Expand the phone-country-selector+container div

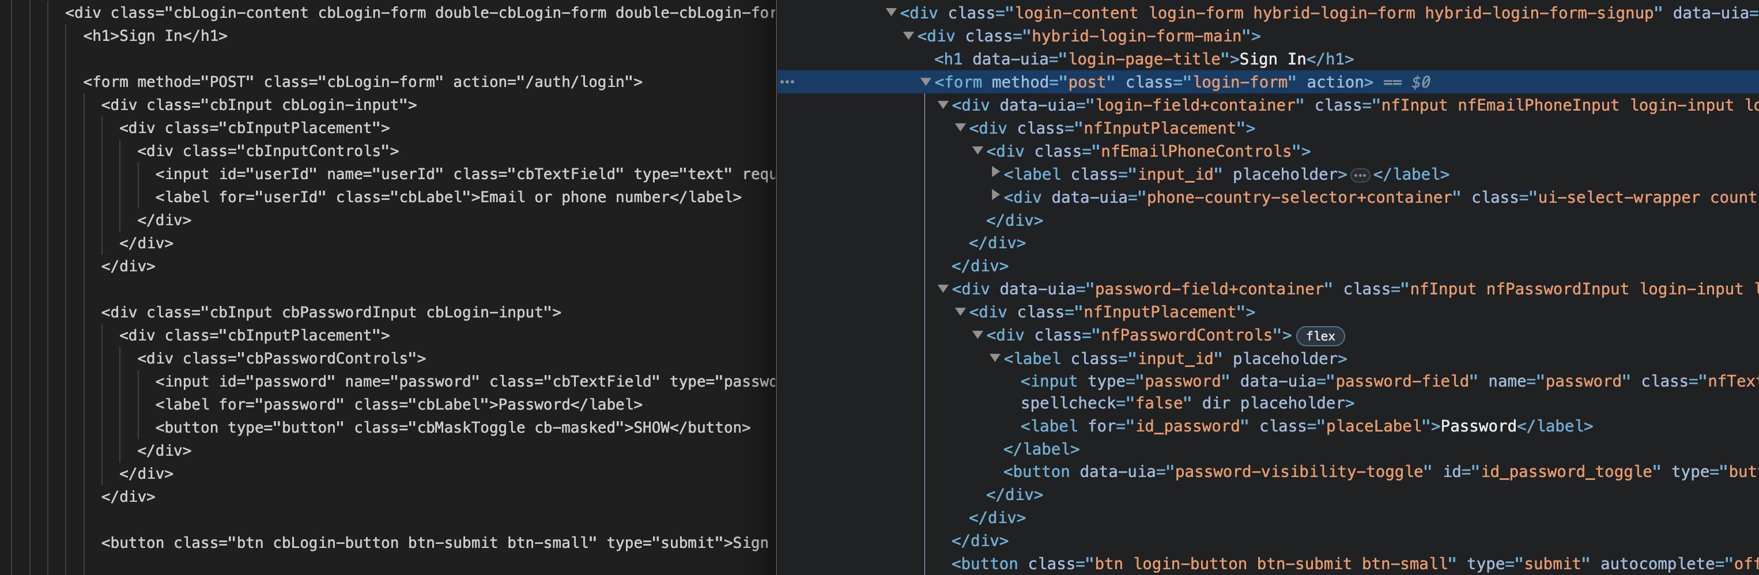995,196
